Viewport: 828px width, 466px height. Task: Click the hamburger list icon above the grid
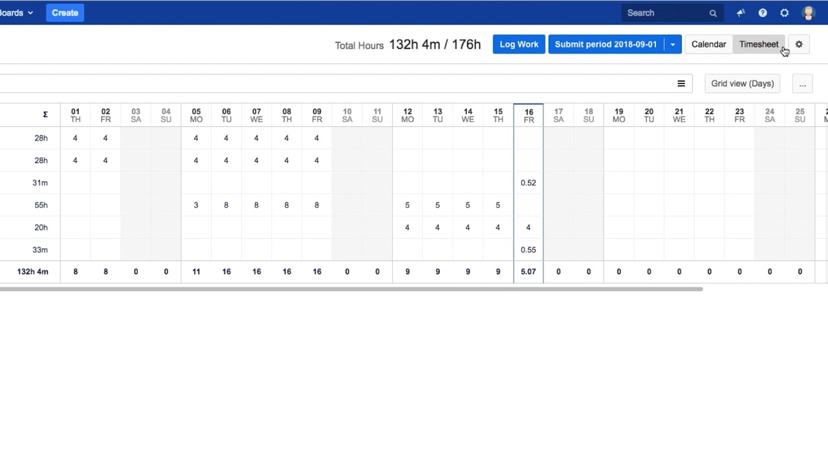(681, 83)
